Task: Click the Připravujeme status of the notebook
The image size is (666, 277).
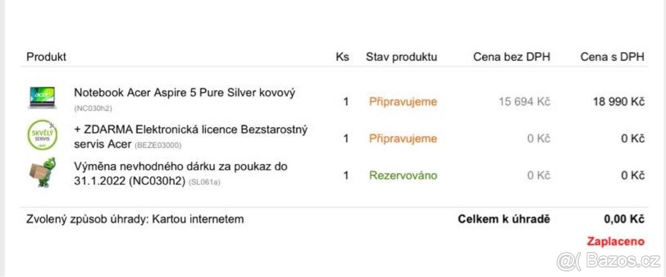Action: 403,102
